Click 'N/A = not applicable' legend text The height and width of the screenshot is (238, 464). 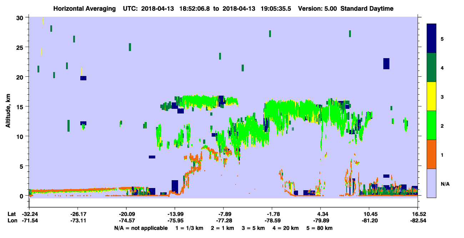click(141, 228)
